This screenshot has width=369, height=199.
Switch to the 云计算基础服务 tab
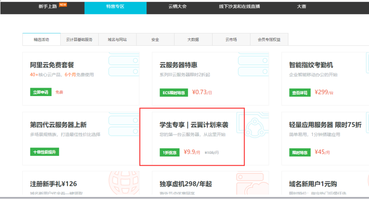(x=79, y=39)
